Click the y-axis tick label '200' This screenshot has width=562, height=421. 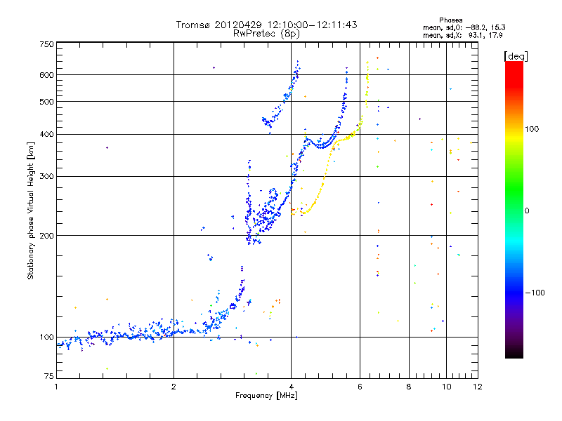point(46,236)
